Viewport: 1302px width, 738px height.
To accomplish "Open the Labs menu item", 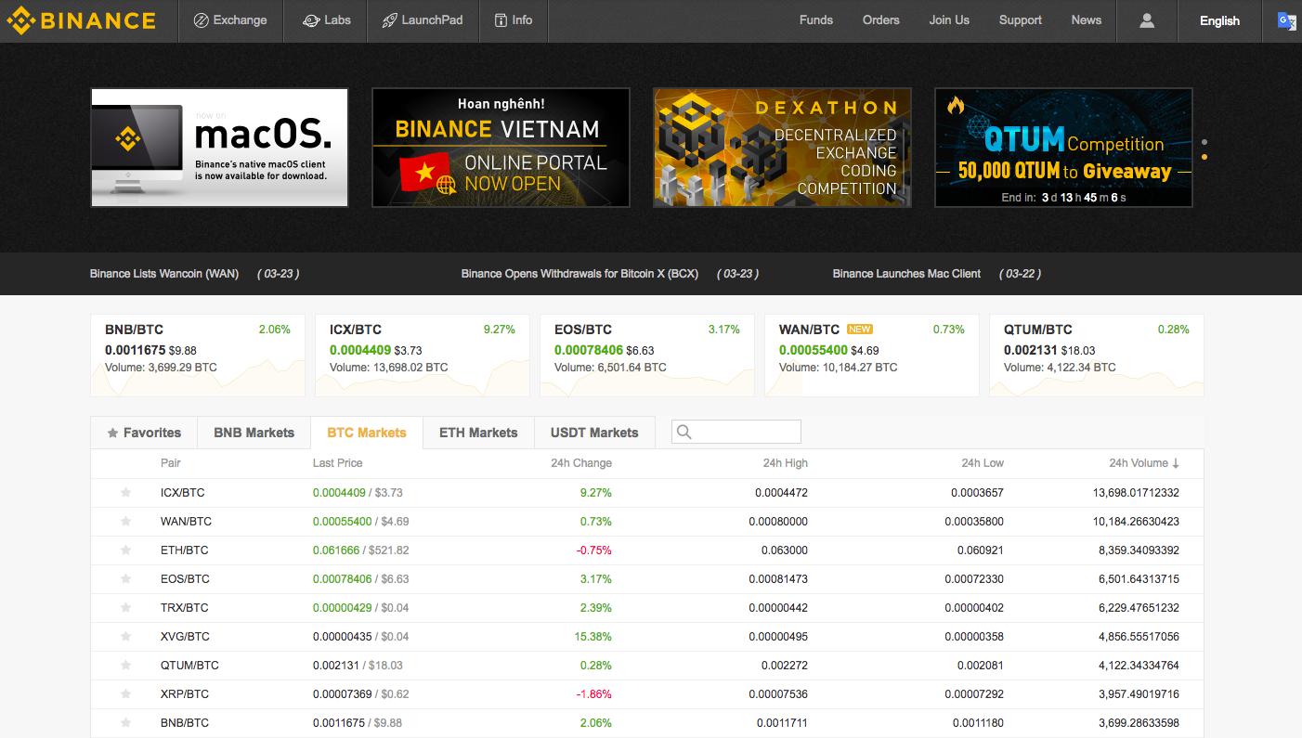I will pyautogui.click(x=326, y=20).
